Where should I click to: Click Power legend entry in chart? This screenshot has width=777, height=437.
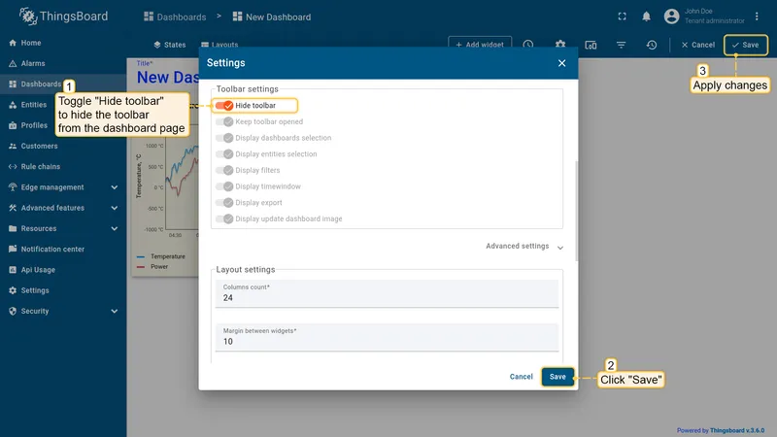coord(152,266)
